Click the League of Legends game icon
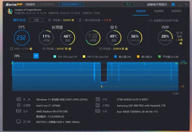192x132 pixels. (x=9, y=11)
